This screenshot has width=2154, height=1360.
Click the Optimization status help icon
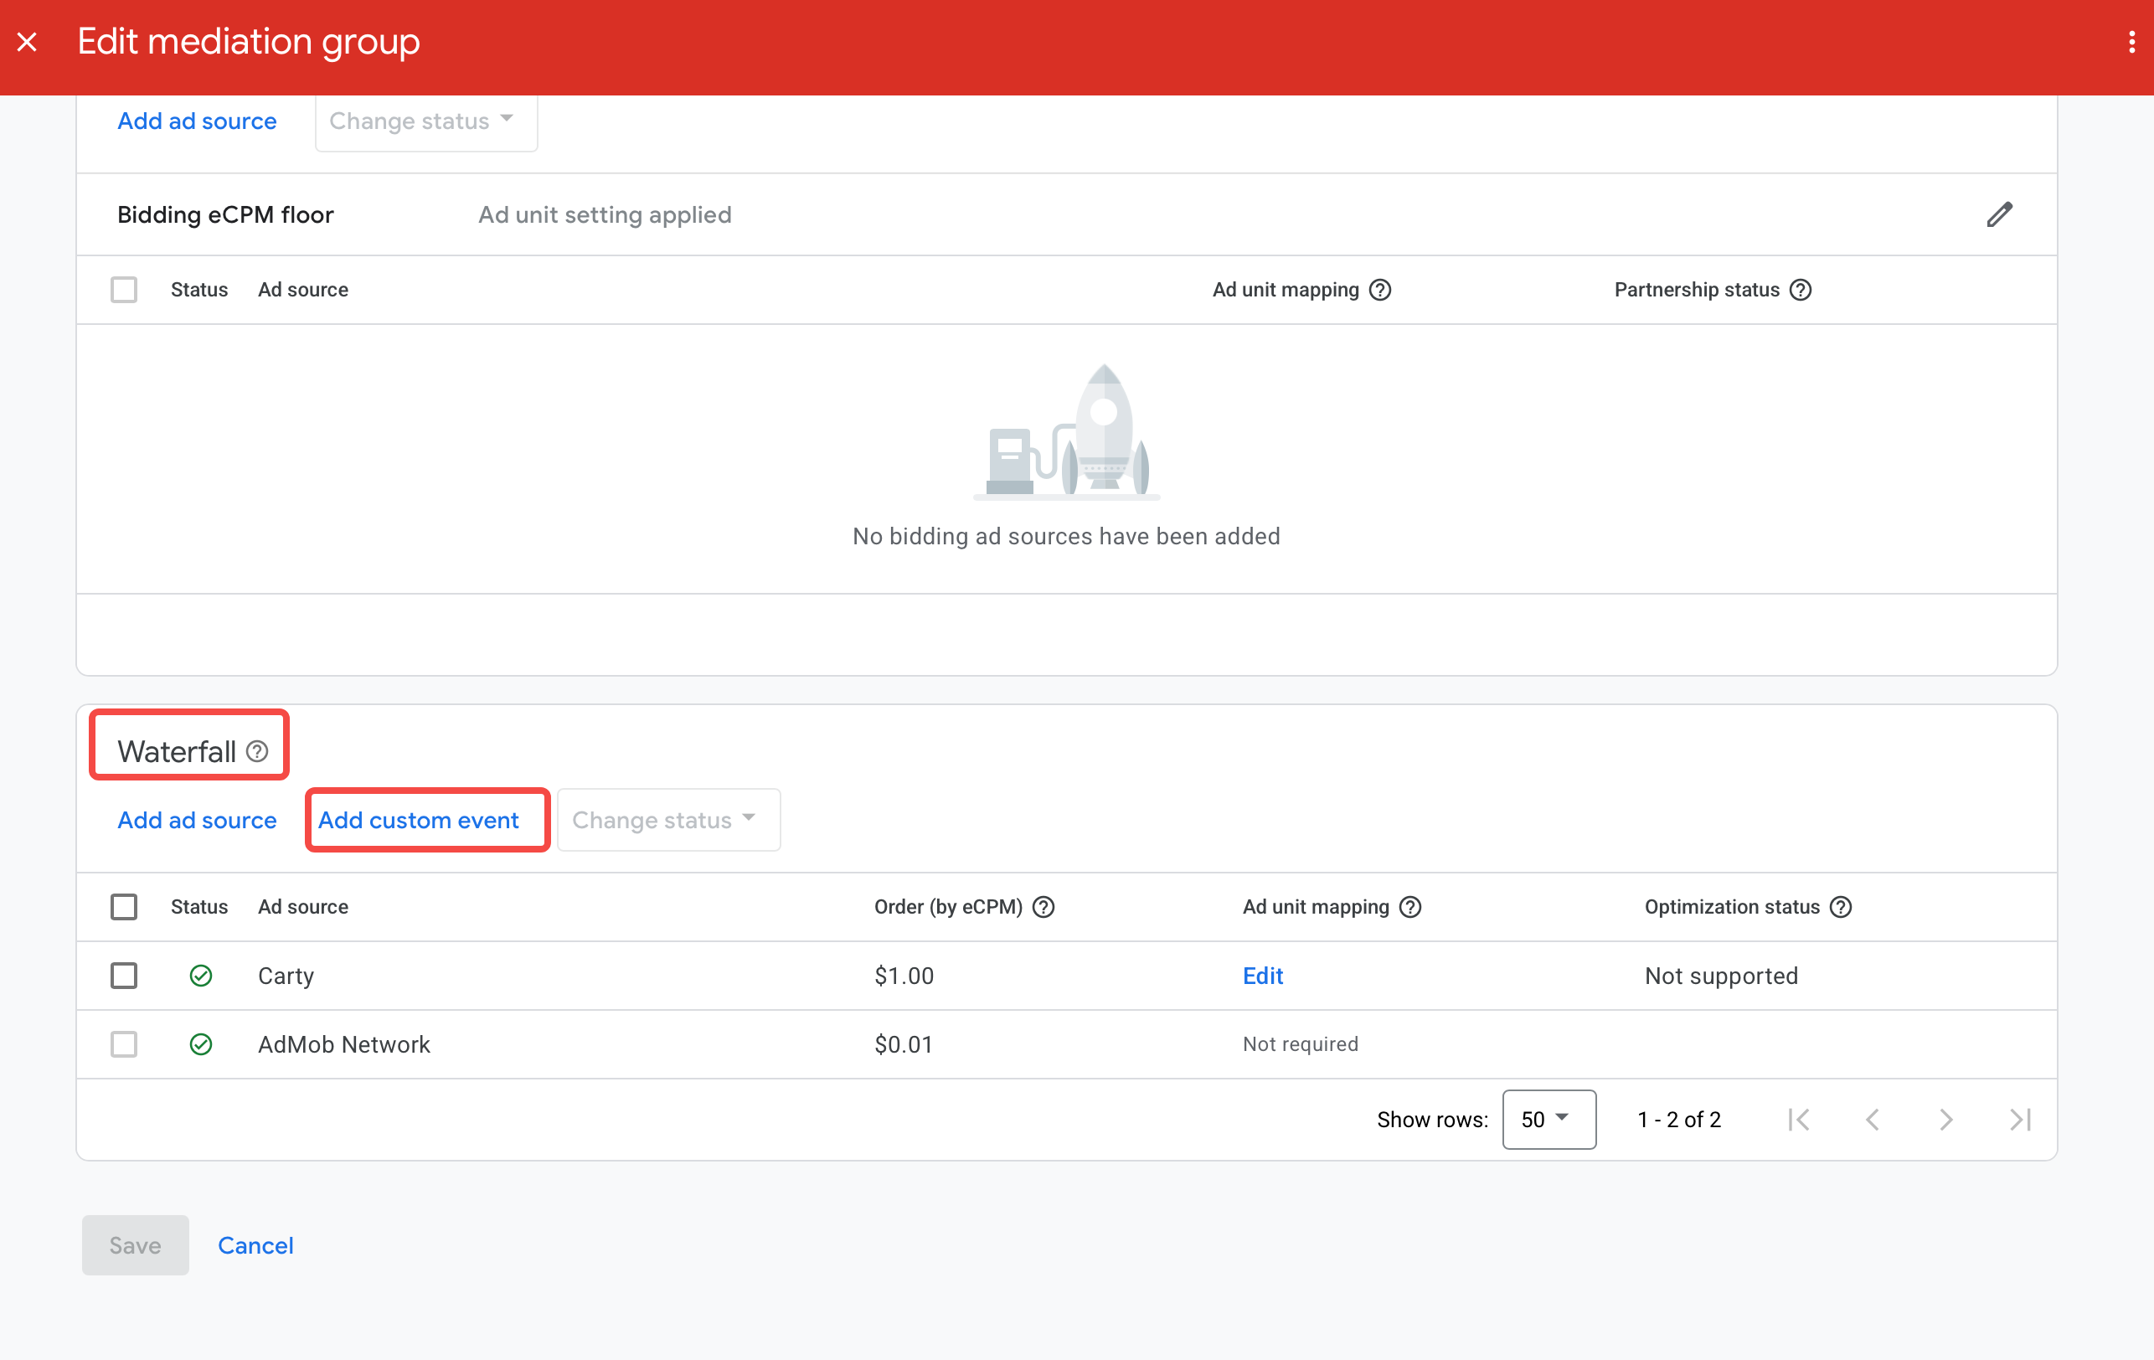tap(1841, 907)
